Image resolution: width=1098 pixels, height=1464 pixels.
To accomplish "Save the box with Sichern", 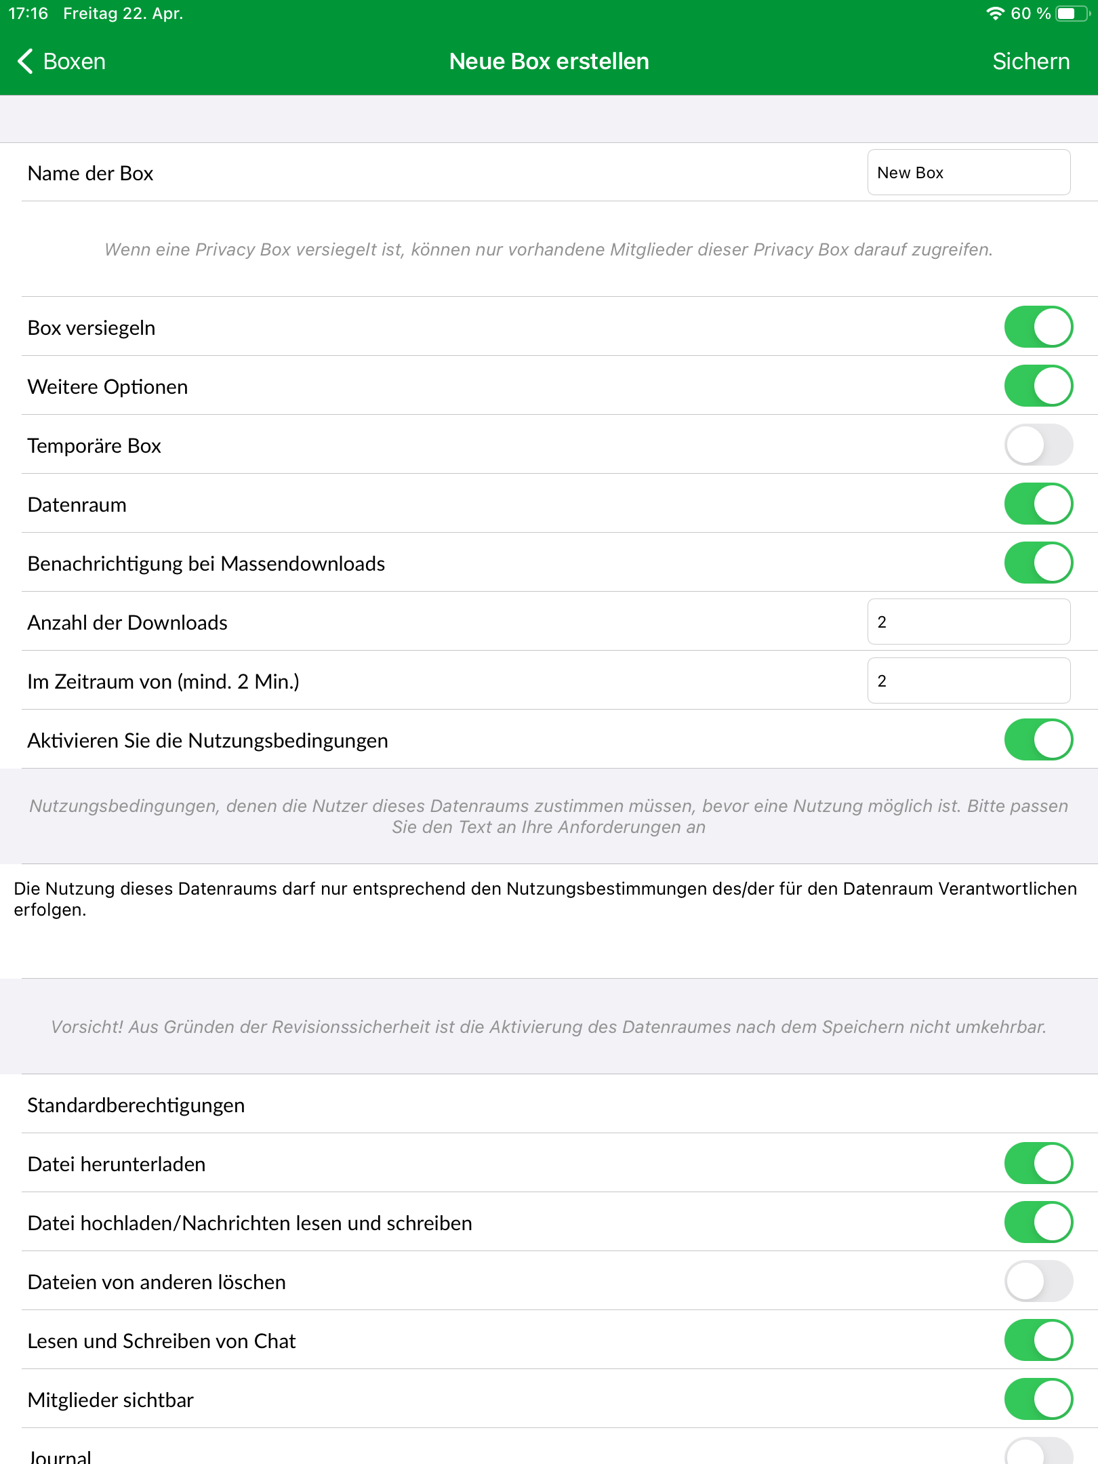I will (1031, 61).
